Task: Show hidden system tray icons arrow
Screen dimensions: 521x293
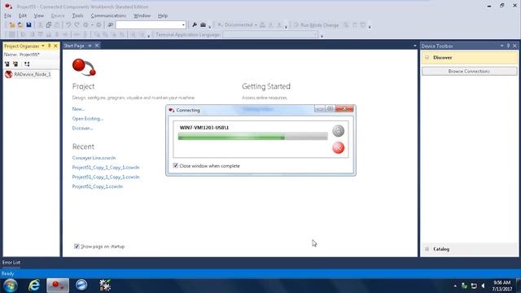Action: 455,286
